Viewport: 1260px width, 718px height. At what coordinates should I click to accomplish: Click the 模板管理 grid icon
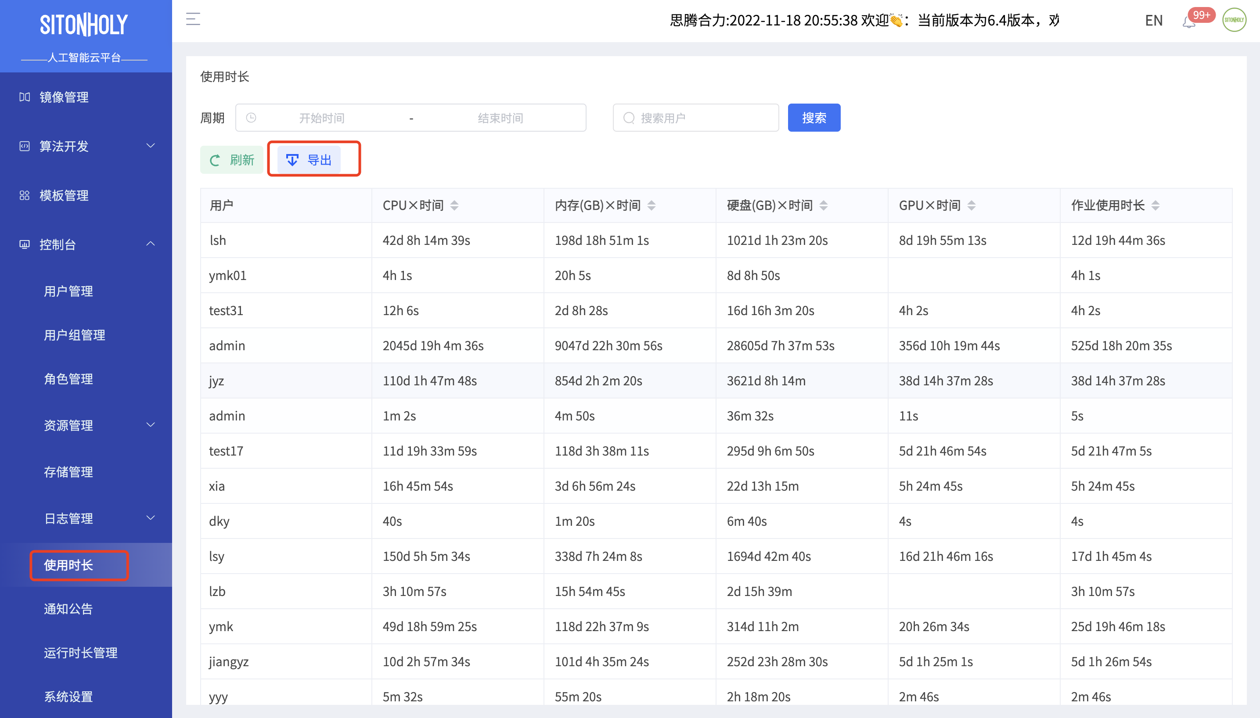25,195
